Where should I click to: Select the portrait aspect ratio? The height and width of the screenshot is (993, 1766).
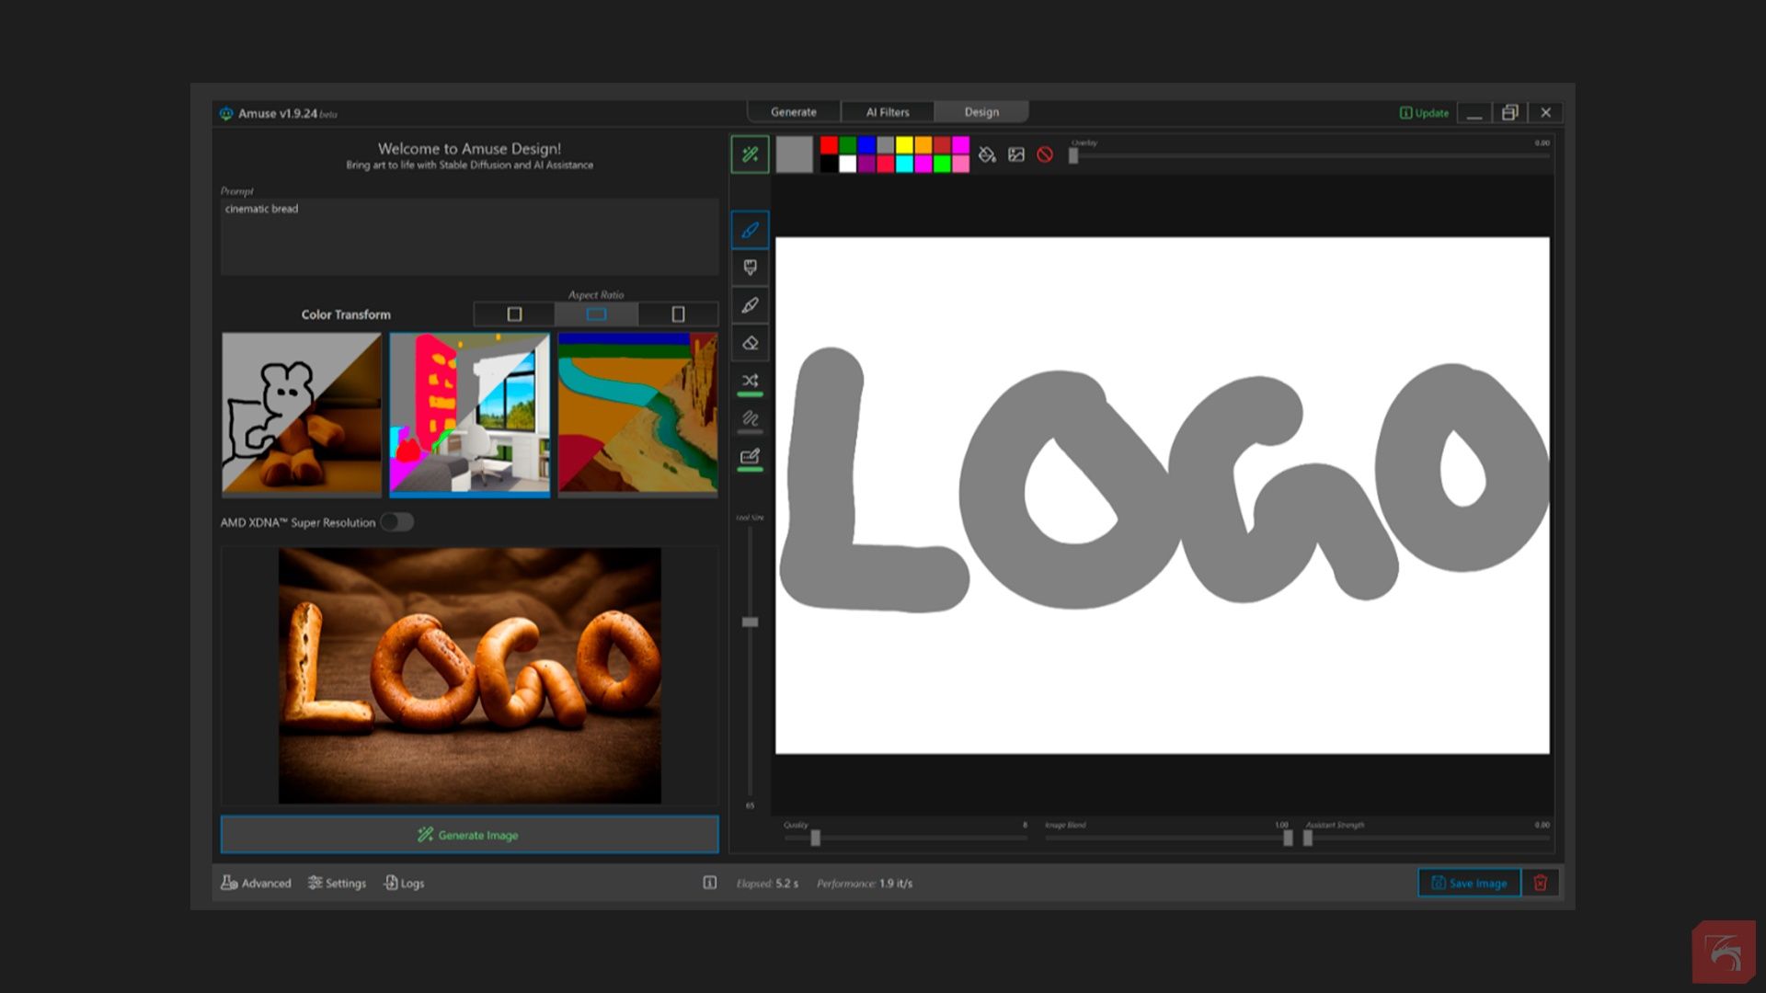pos(678,314)
